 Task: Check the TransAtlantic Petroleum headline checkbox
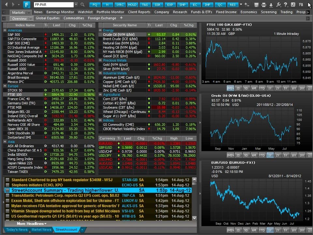click(7, 195)
